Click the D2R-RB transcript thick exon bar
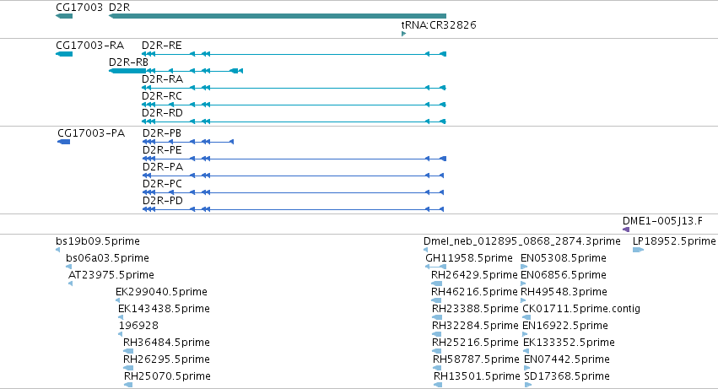This screenshot has height=389, width=718. pos(127,71)
